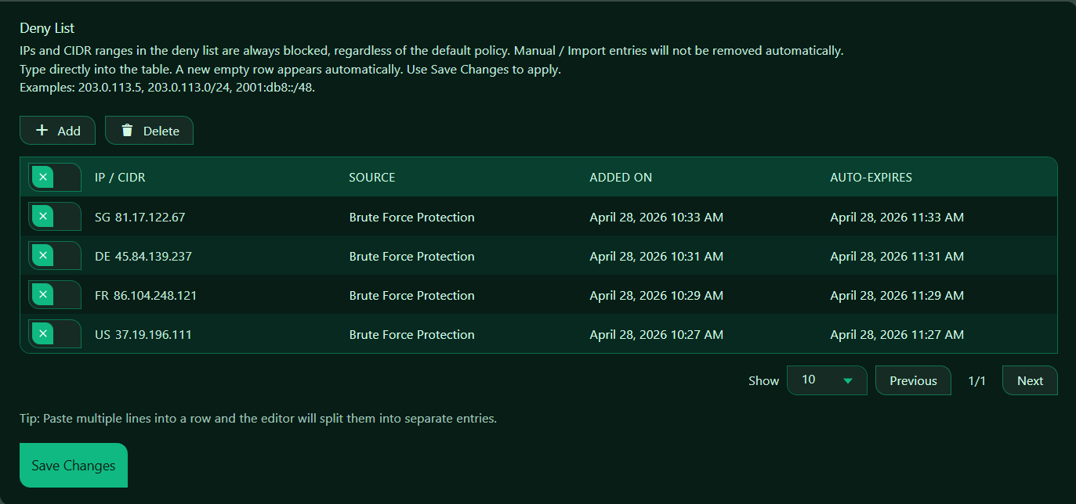
Task: Click the DE 45.84.139.237 IP cell
Action: [143, 257]
